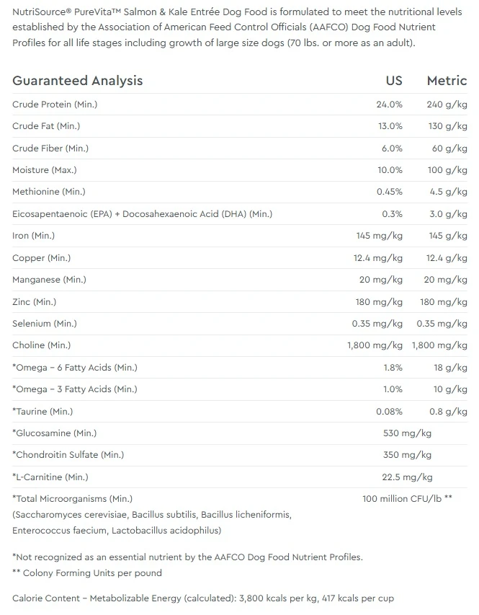Click the Iron 145 mg/kg US value
479x615 pixels.
(380, 236)
